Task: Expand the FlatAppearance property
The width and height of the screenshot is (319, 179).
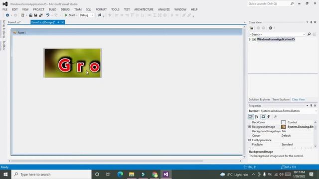Action: (x=250, y=140)
